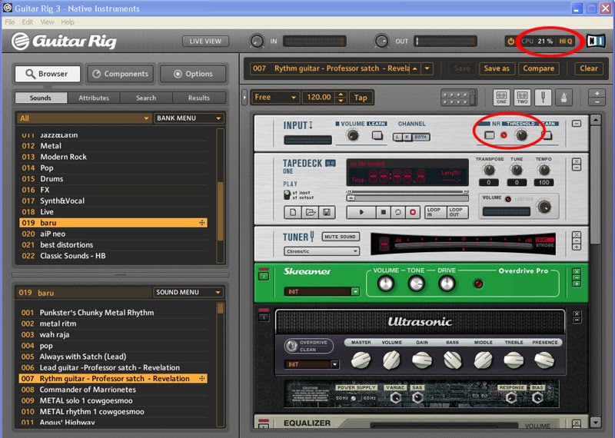Click the NR Threshold knob
This screenshot has width=615, height=438.
click(521, 135)
